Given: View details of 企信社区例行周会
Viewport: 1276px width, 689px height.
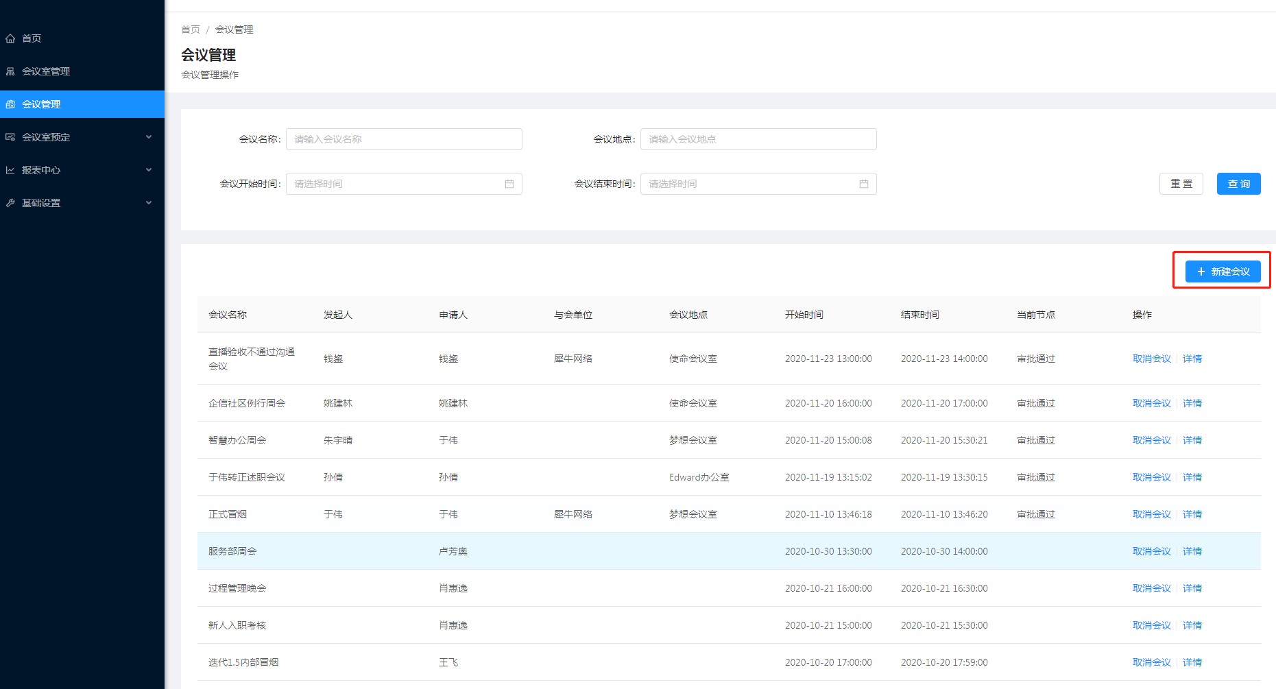Looking at the screenshot, I should pyautogui.click(x=1192, y=403).
